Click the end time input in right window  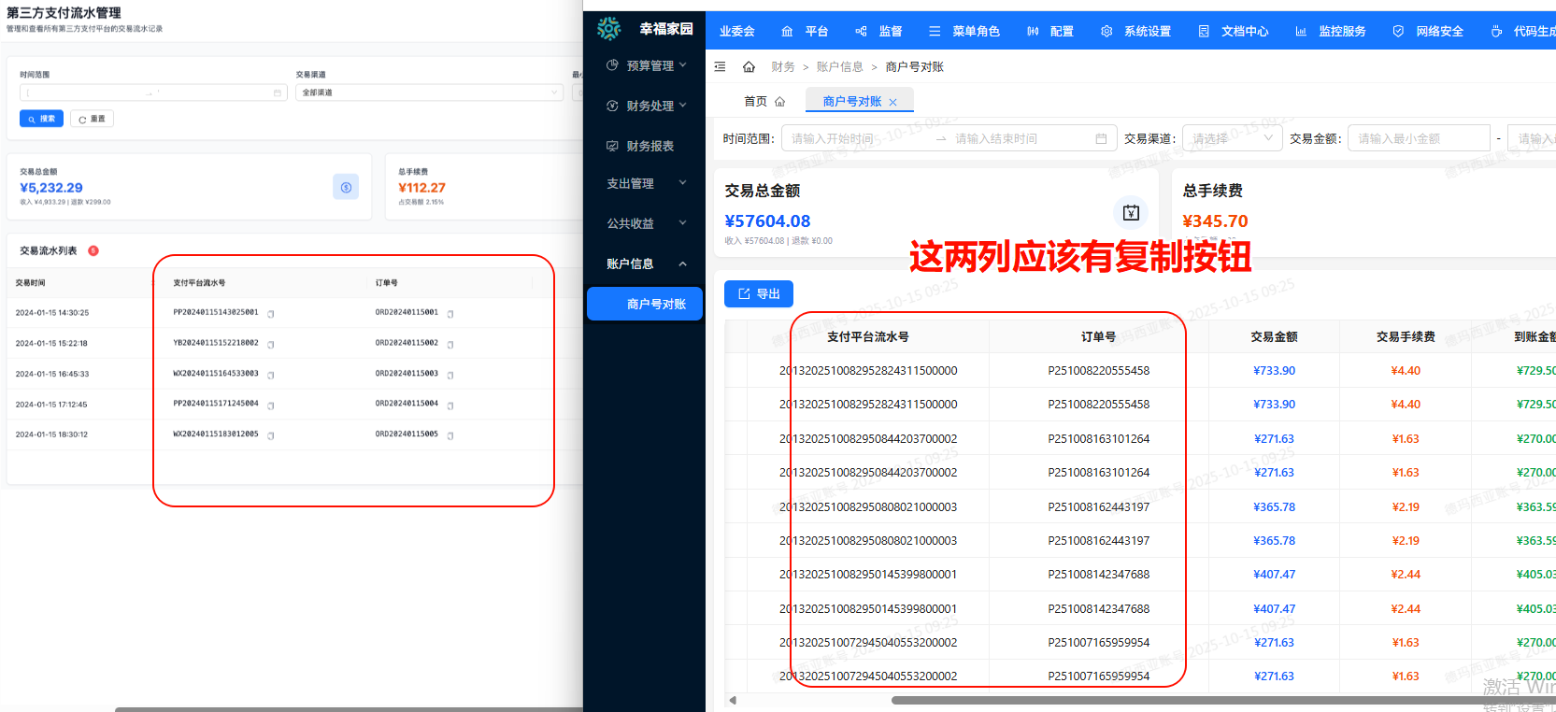[x=1019, y=138]
